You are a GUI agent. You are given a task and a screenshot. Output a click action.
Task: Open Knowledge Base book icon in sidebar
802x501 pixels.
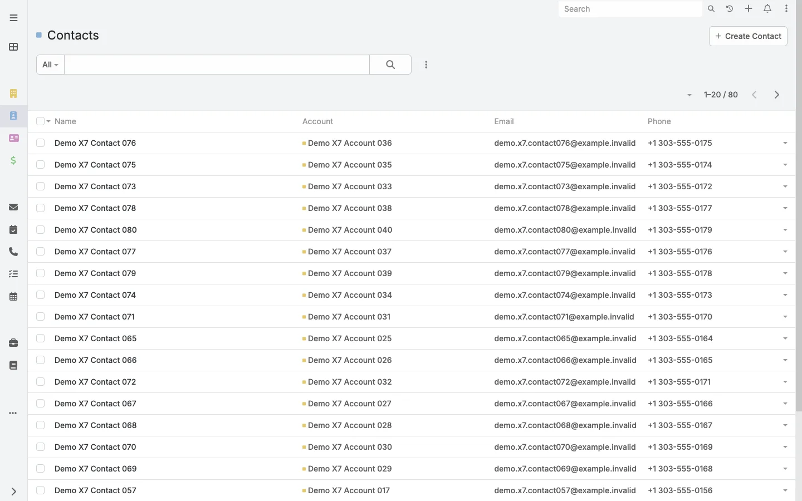13,365
